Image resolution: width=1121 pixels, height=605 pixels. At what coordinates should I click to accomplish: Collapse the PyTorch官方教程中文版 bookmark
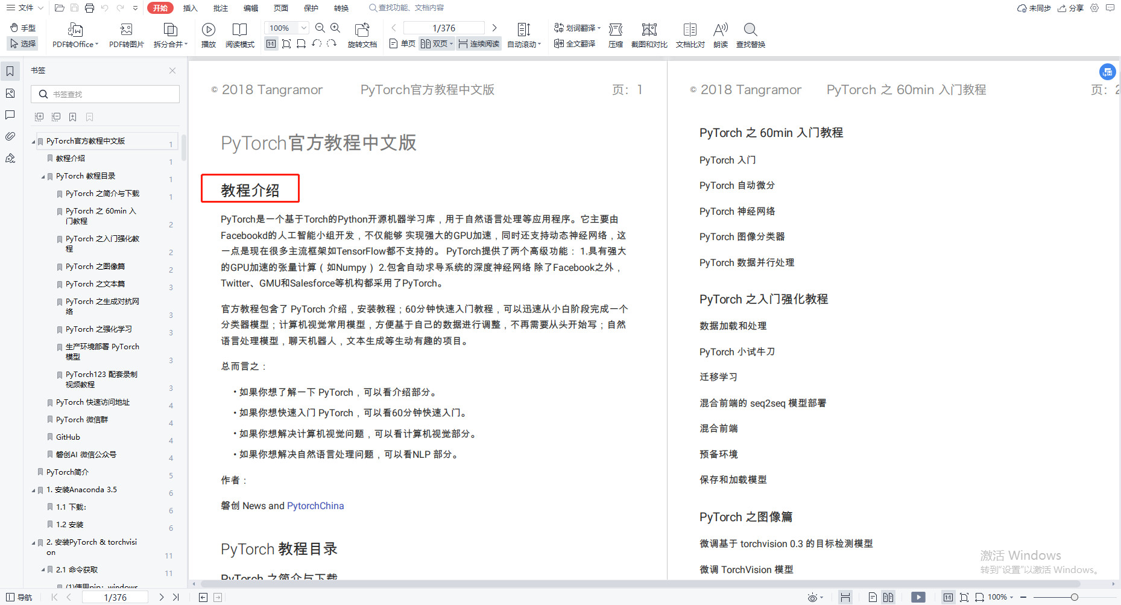pos(34,142)
